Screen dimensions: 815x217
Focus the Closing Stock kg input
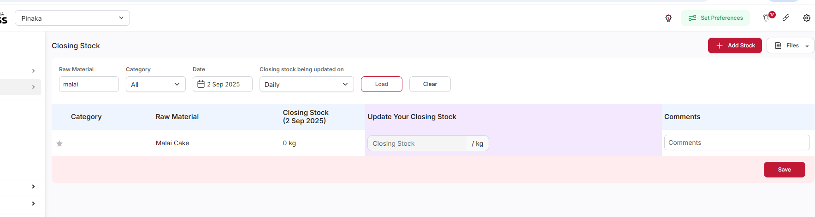click(417, 143)
